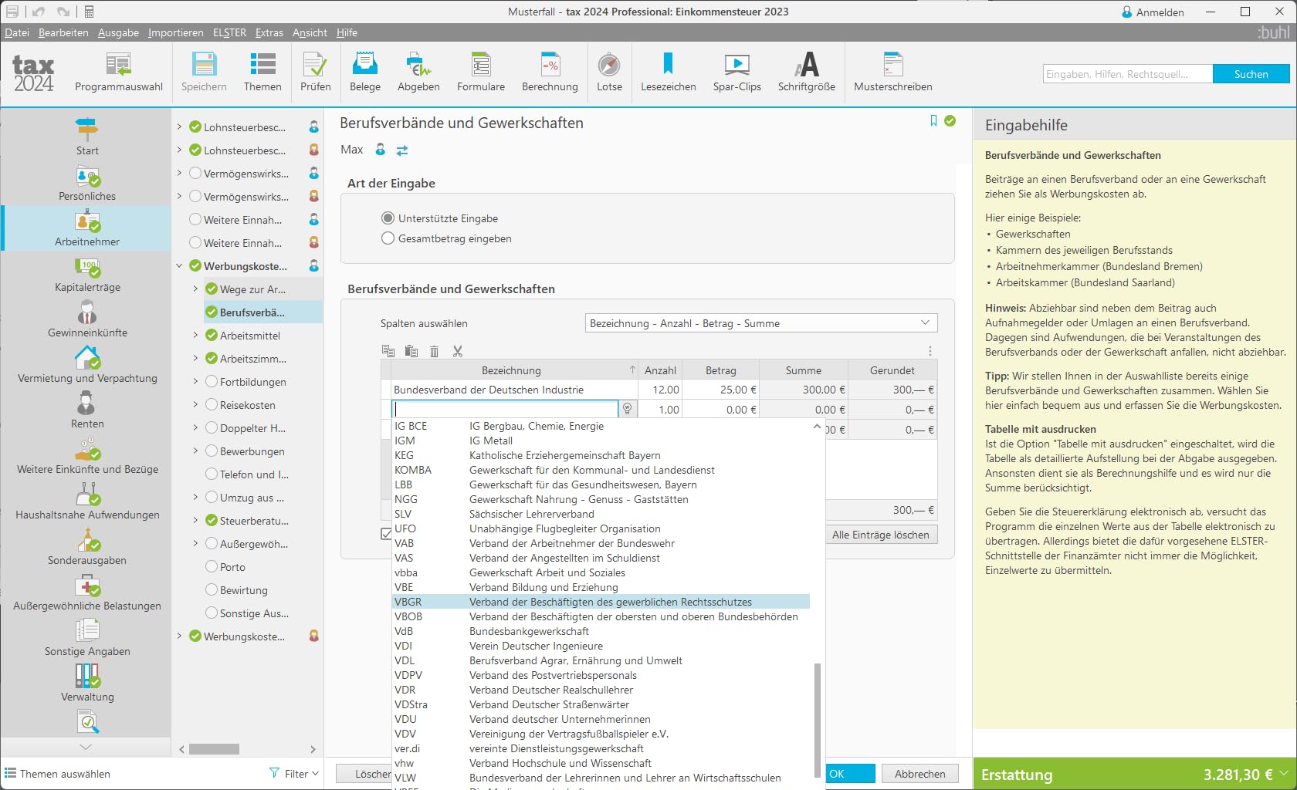Viewport: 1297px width, 790px height.
Task: Click the delete row trash icon
Action: click(435, 352)
